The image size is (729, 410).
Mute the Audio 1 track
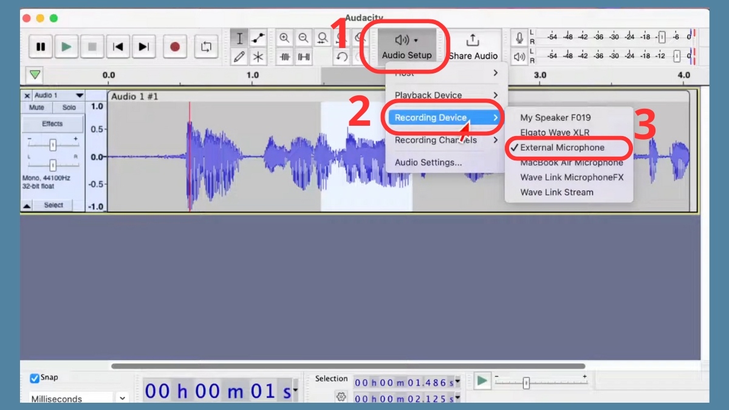(37, 108)
